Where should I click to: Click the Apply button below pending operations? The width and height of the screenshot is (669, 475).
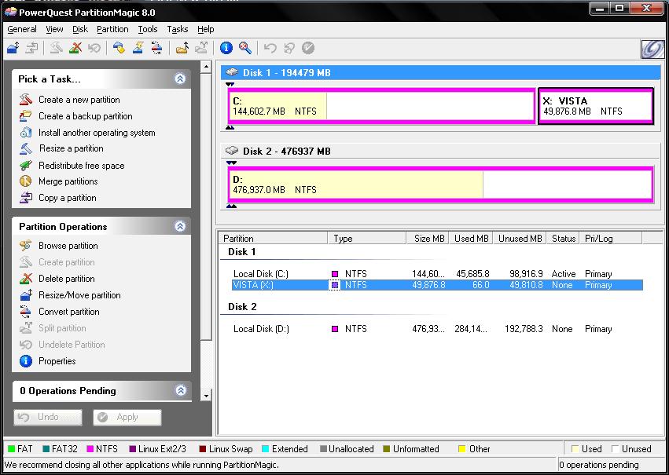click(x=127, y=417)
